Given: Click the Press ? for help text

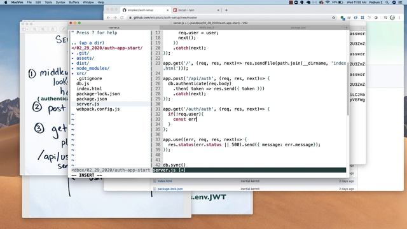Looking at the screenshot, I should coord(94,32).
